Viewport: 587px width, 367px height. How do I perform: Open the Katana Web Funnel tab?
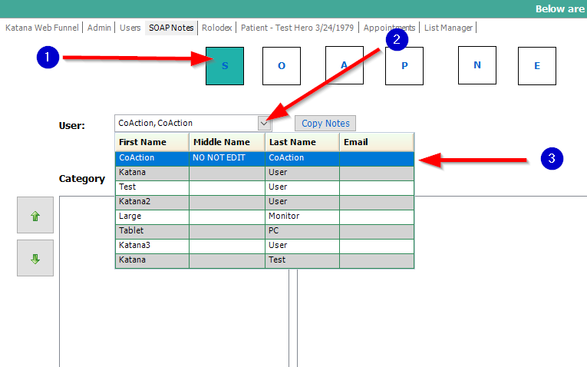(42, 28)
